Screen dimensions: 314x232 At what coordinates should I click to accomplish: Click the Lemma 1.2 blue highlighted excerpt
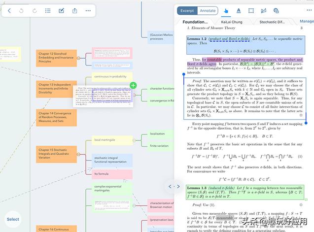(245, 45)
